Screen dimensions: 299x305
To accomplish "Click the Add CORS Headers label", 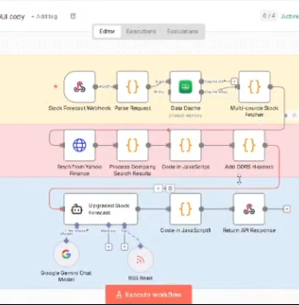I will (249, 167).
